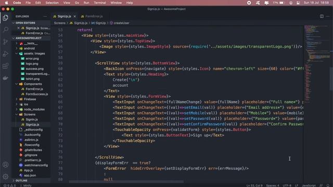The height and width of the screenshot is (187, 333).
Task: Close SignUp.js in Open Editors list
Action: point(19,28)
